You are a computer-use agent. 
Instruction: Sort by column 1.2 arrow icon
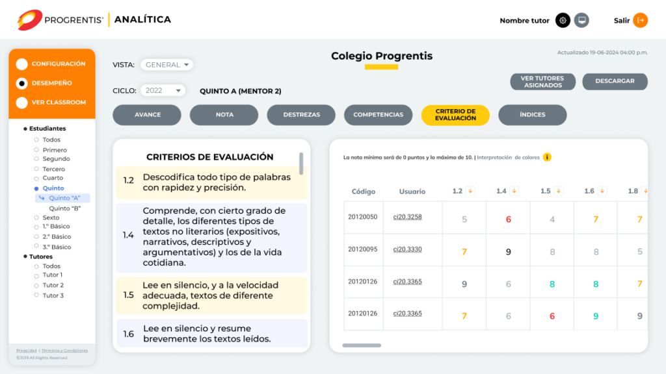coord(470,191)
